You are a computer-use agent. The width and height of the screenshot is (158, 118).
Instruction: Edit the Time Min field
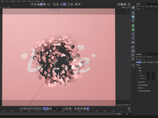pyautogui.click(x=150, y=76)
